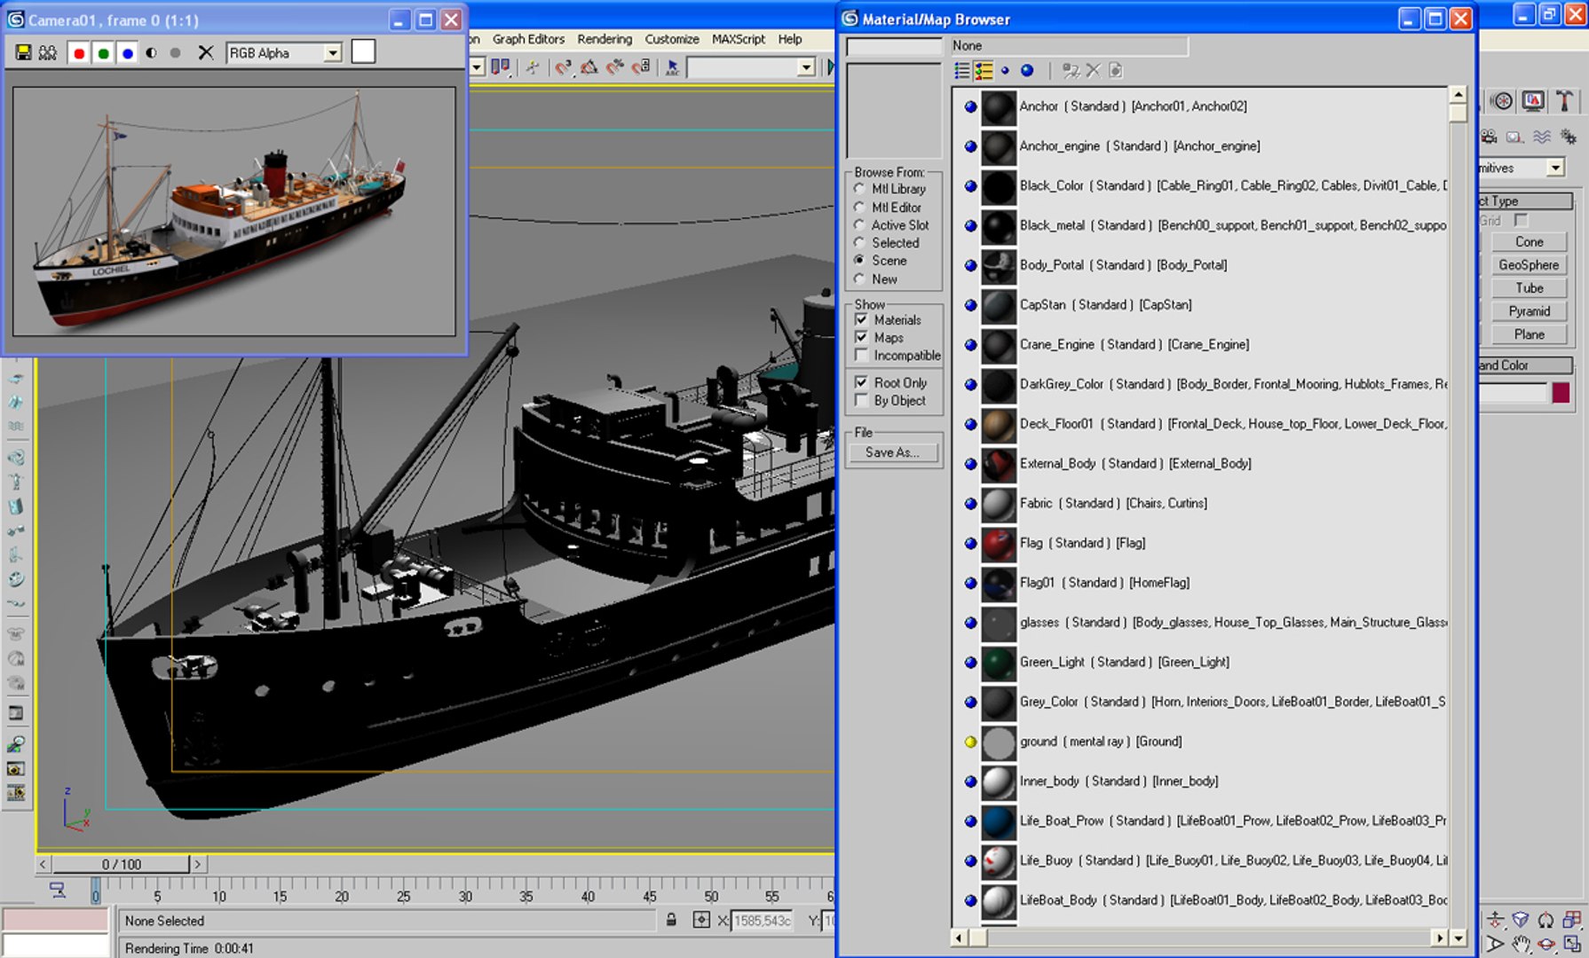Expand the primitives category dropdown
The height and width of the screenshot is (958, 1589).
tap(1554, 168)
